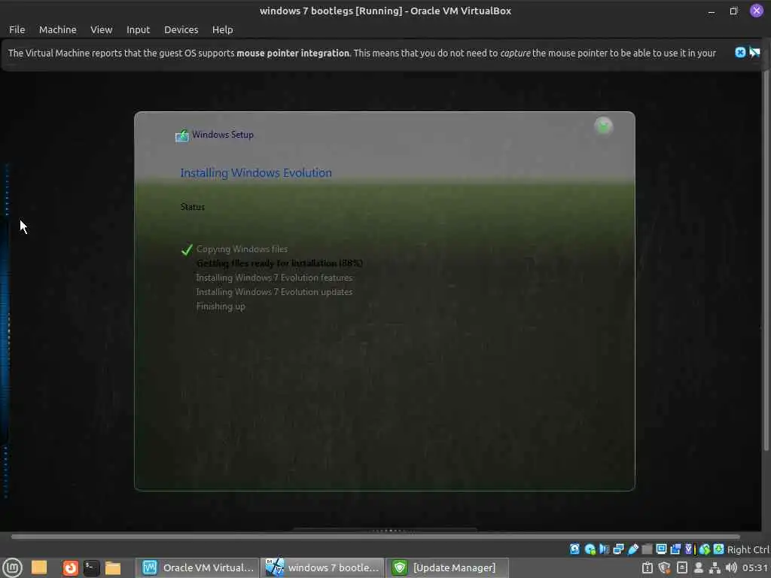Click the 05:31 clock in the panel
771x578 pixels.
point(754,567)
